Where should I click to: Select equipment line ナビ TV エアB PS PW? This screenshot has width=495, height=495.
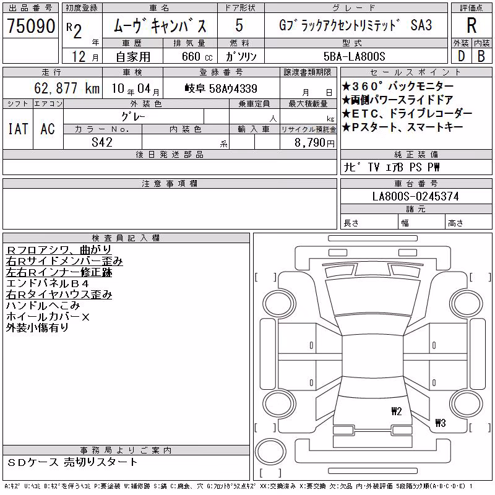click(x=392, y=167)
